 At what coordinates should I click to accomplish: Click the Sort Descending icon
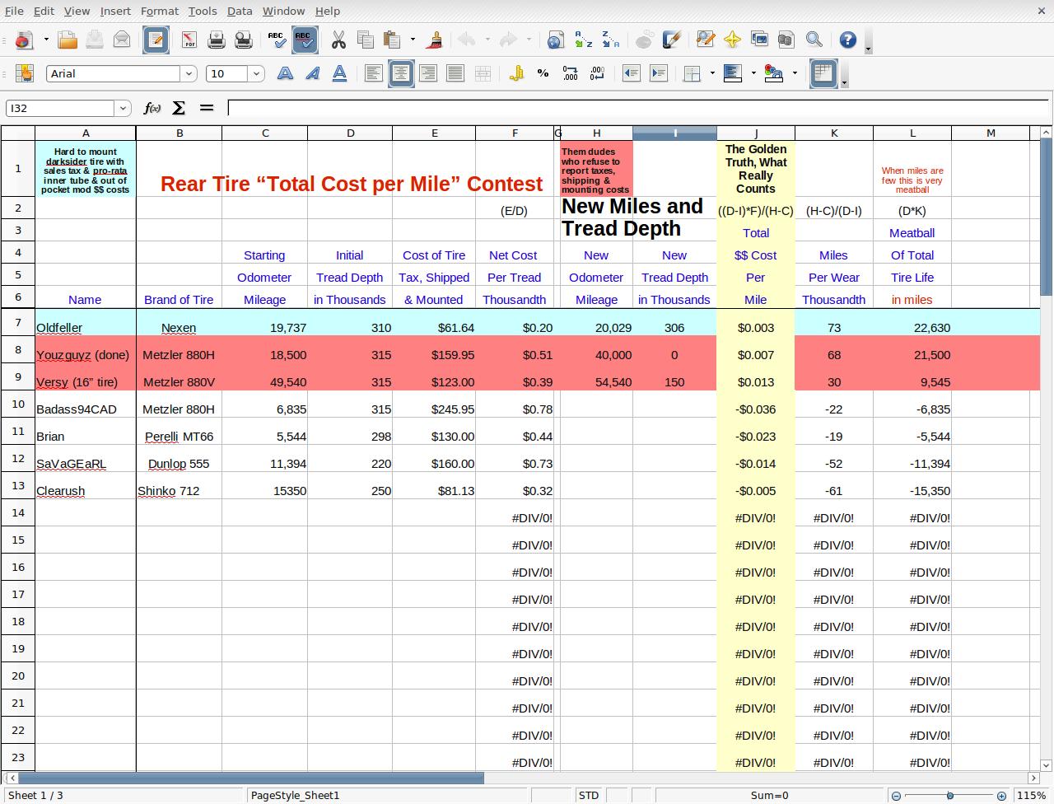610,40
